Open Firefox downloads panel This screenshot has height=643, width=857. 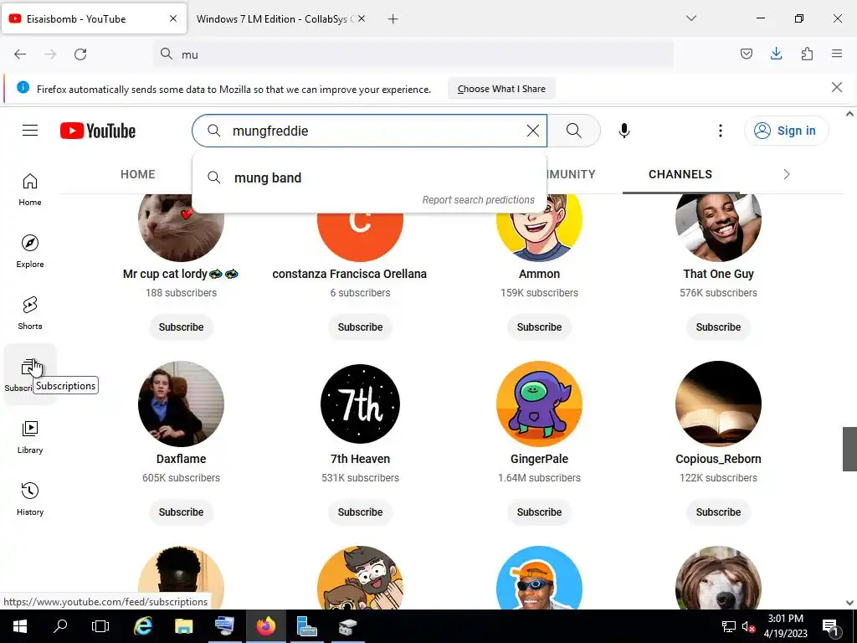click(x=776, y=54)
